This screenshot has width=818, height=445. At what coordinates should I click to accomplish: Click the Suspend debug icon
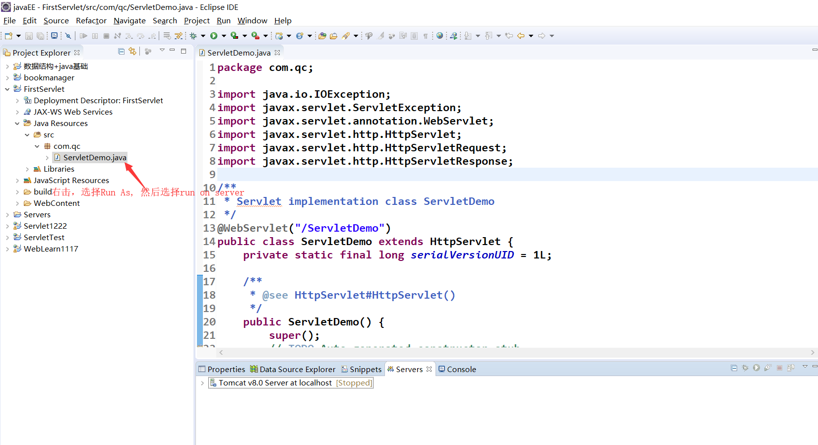[95, 36]
